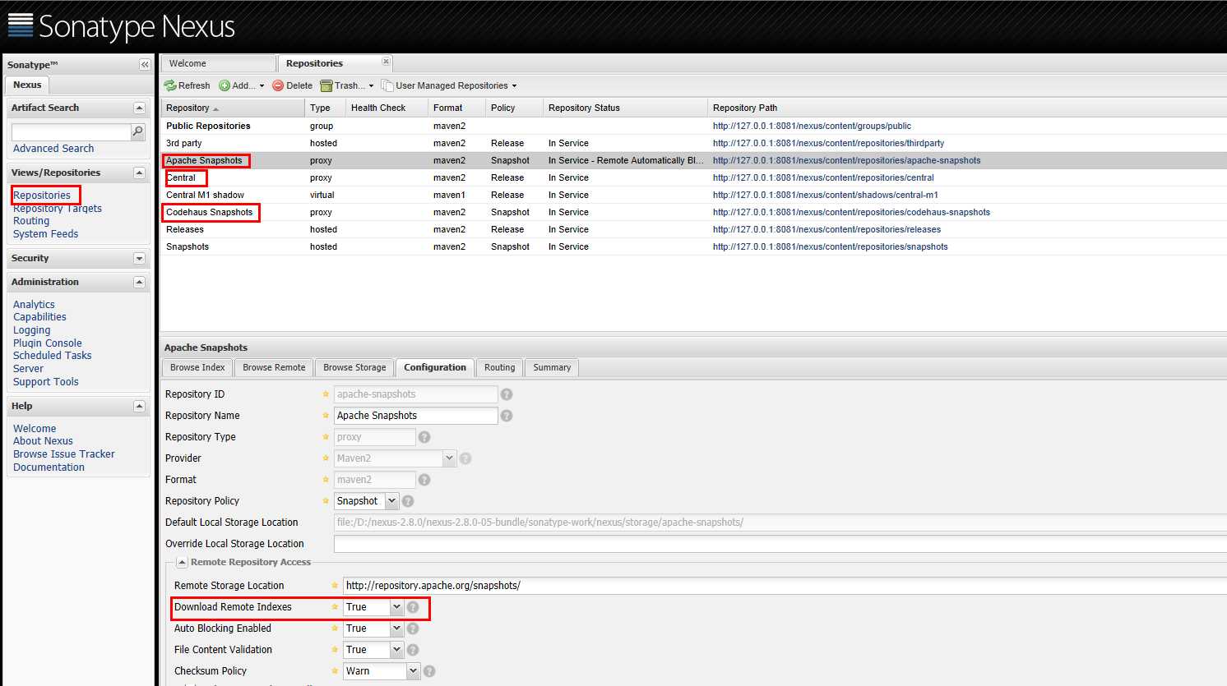Collapse the Administration panel
Screen dimensions: 1227x686
click(x=139, y=282)
